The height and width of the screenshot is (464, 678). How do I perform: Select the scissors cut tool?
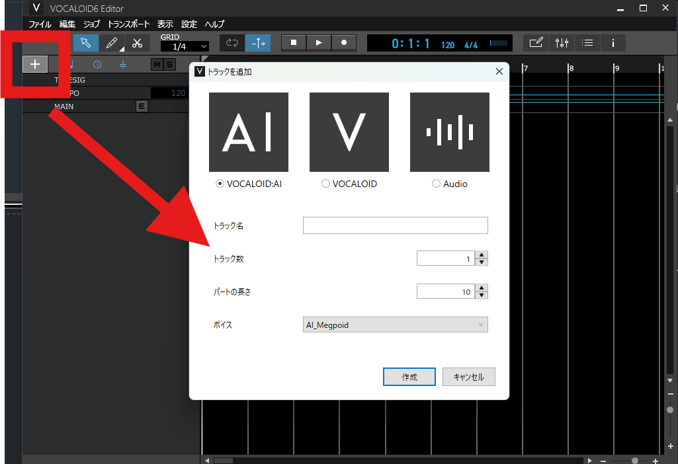[137, 43]
